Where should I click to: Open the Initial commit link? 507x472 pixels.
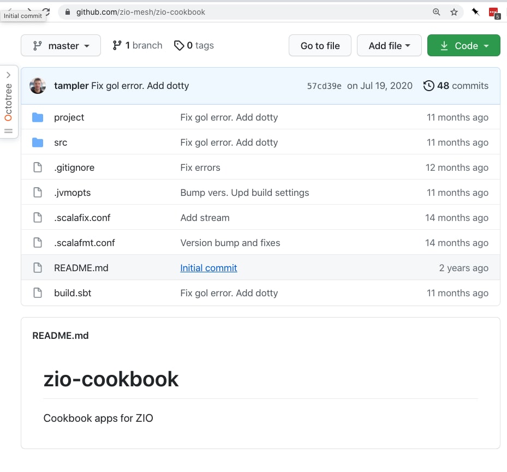coord(208,268)
